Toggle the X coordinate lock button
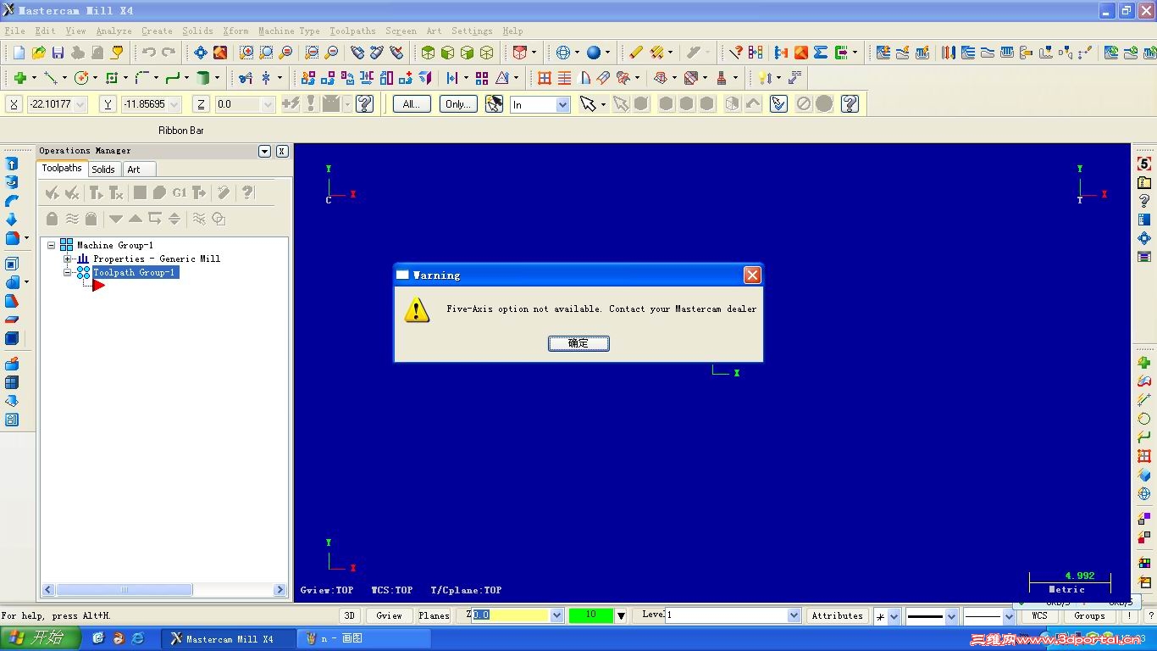1157x651 pixels. (x=14, y=104)
